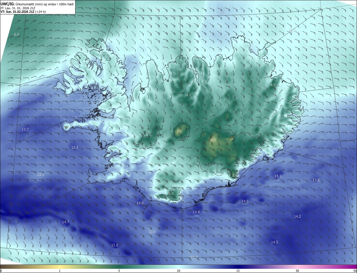
Task: Click the '30' tick label on the color scale
Action: (297, 271)
